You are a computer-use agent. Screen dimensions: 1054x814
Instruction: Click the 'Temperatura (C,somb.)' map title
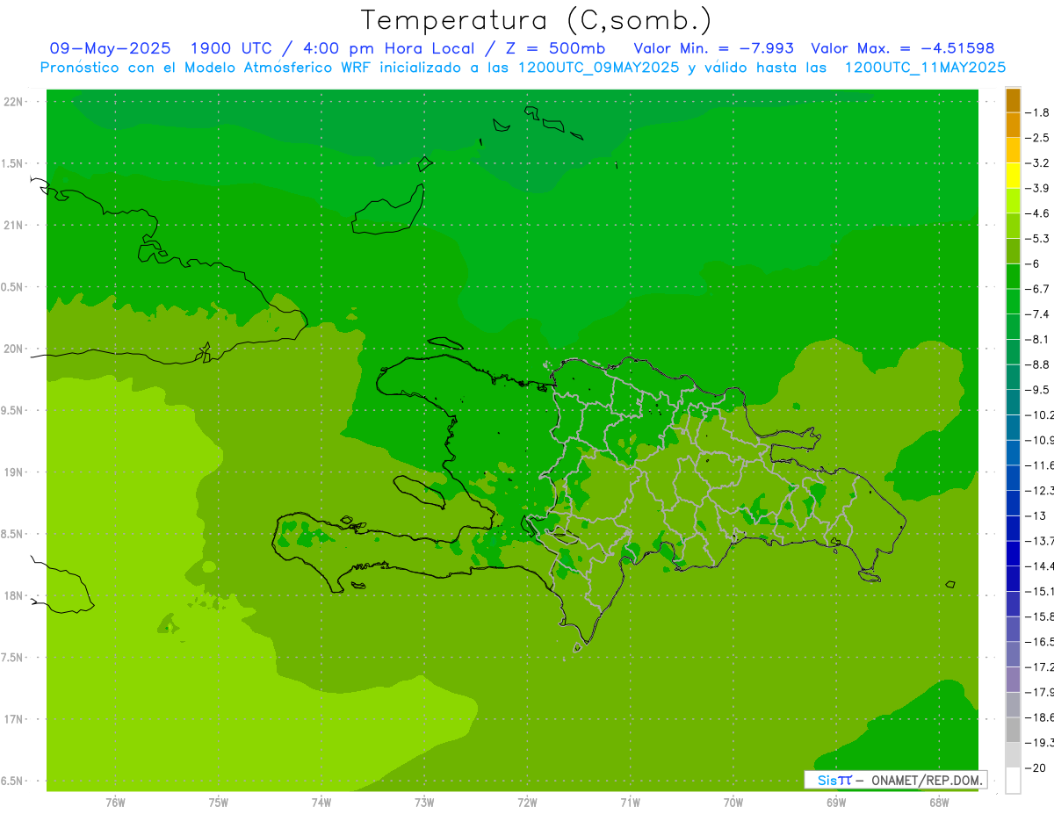pyautogui.click(x=536, y=20)
